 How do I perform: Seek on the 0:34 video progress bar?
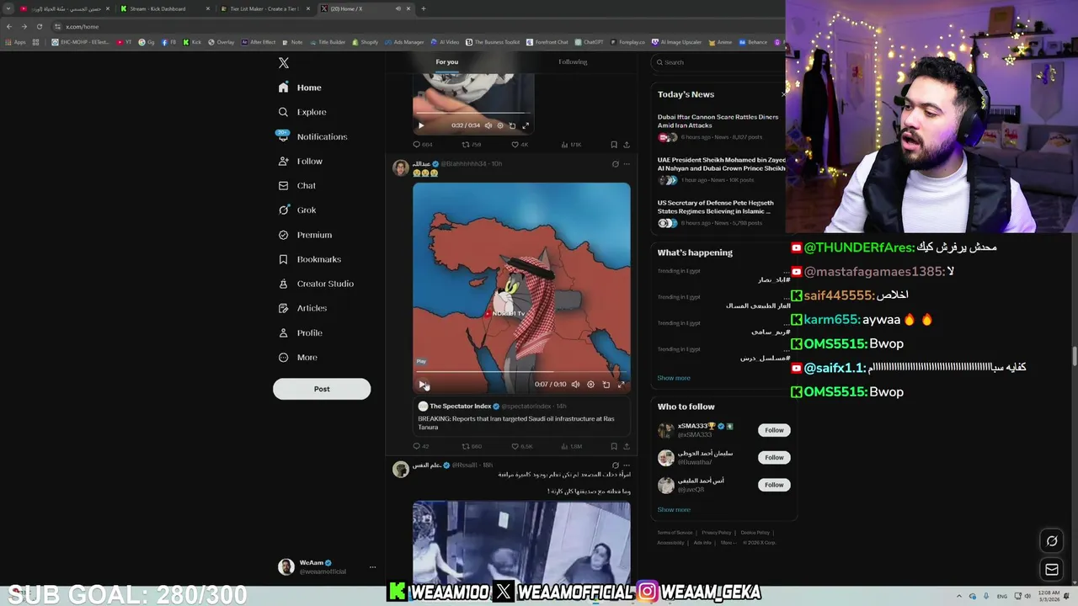[473, 113]
